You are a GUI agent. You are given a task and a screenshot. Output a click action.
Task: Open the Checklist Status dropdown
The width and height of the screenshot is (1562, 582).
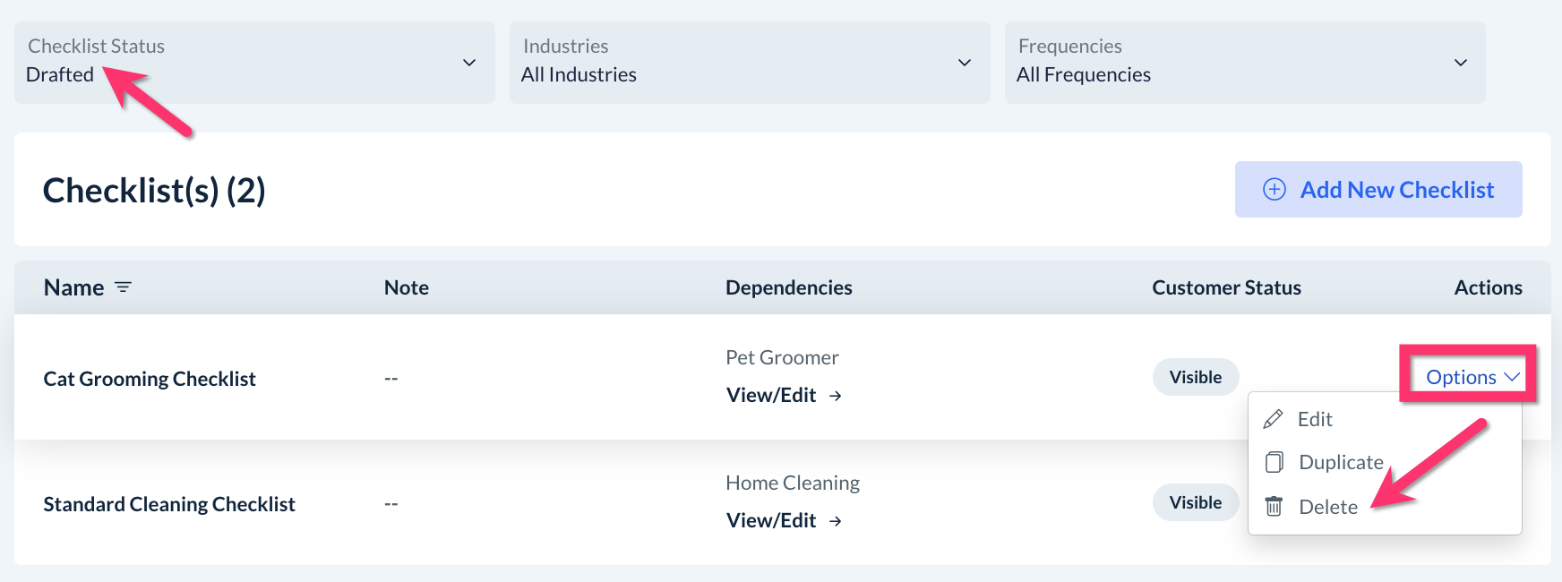pyautogui.click(x=254, y=63)
